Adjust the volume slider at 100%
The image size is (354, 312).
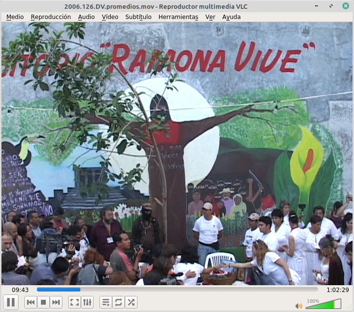click(x=323, y=304)
